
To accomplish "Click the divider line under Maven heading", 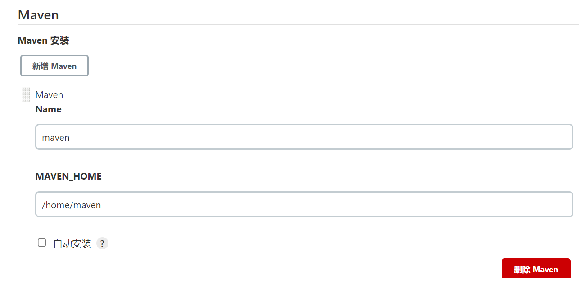I will coord(298,24).
